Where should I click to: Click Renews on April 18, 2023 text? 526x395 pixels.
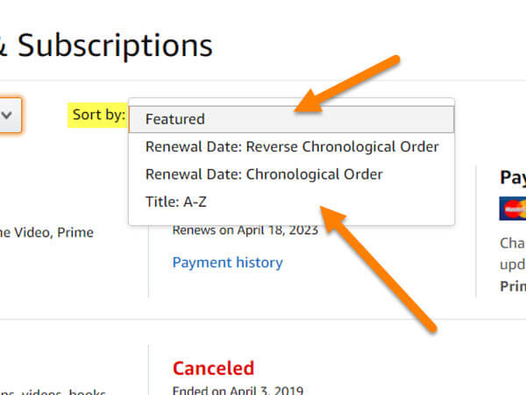coord(245,230)
